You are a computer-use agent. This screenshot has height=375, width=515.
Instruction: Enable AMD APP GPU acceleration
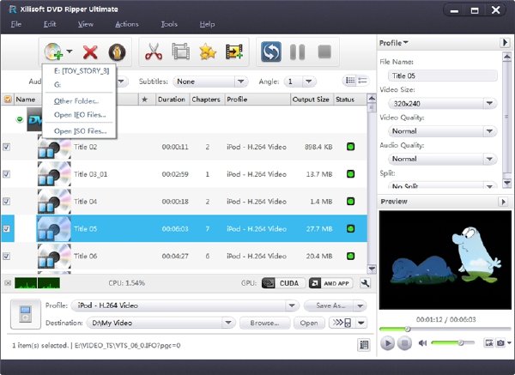click(330, 283)
